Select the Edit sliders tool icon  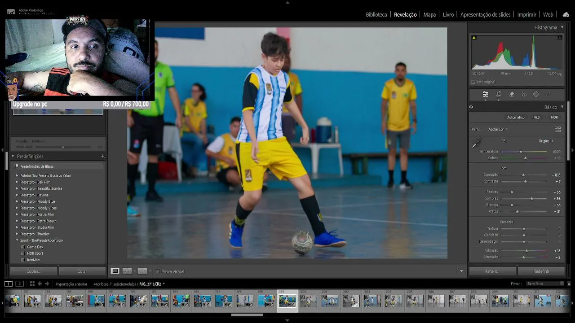point(486,94)
